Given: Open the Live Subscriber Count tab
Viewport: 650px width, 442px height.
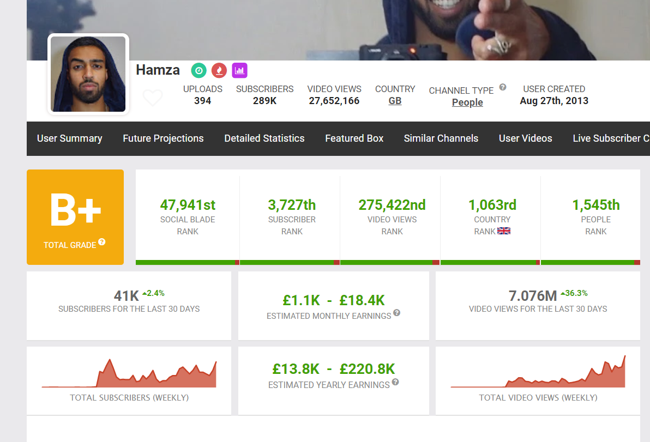Looking at the screenshot, I should click(x=611, y=138).
